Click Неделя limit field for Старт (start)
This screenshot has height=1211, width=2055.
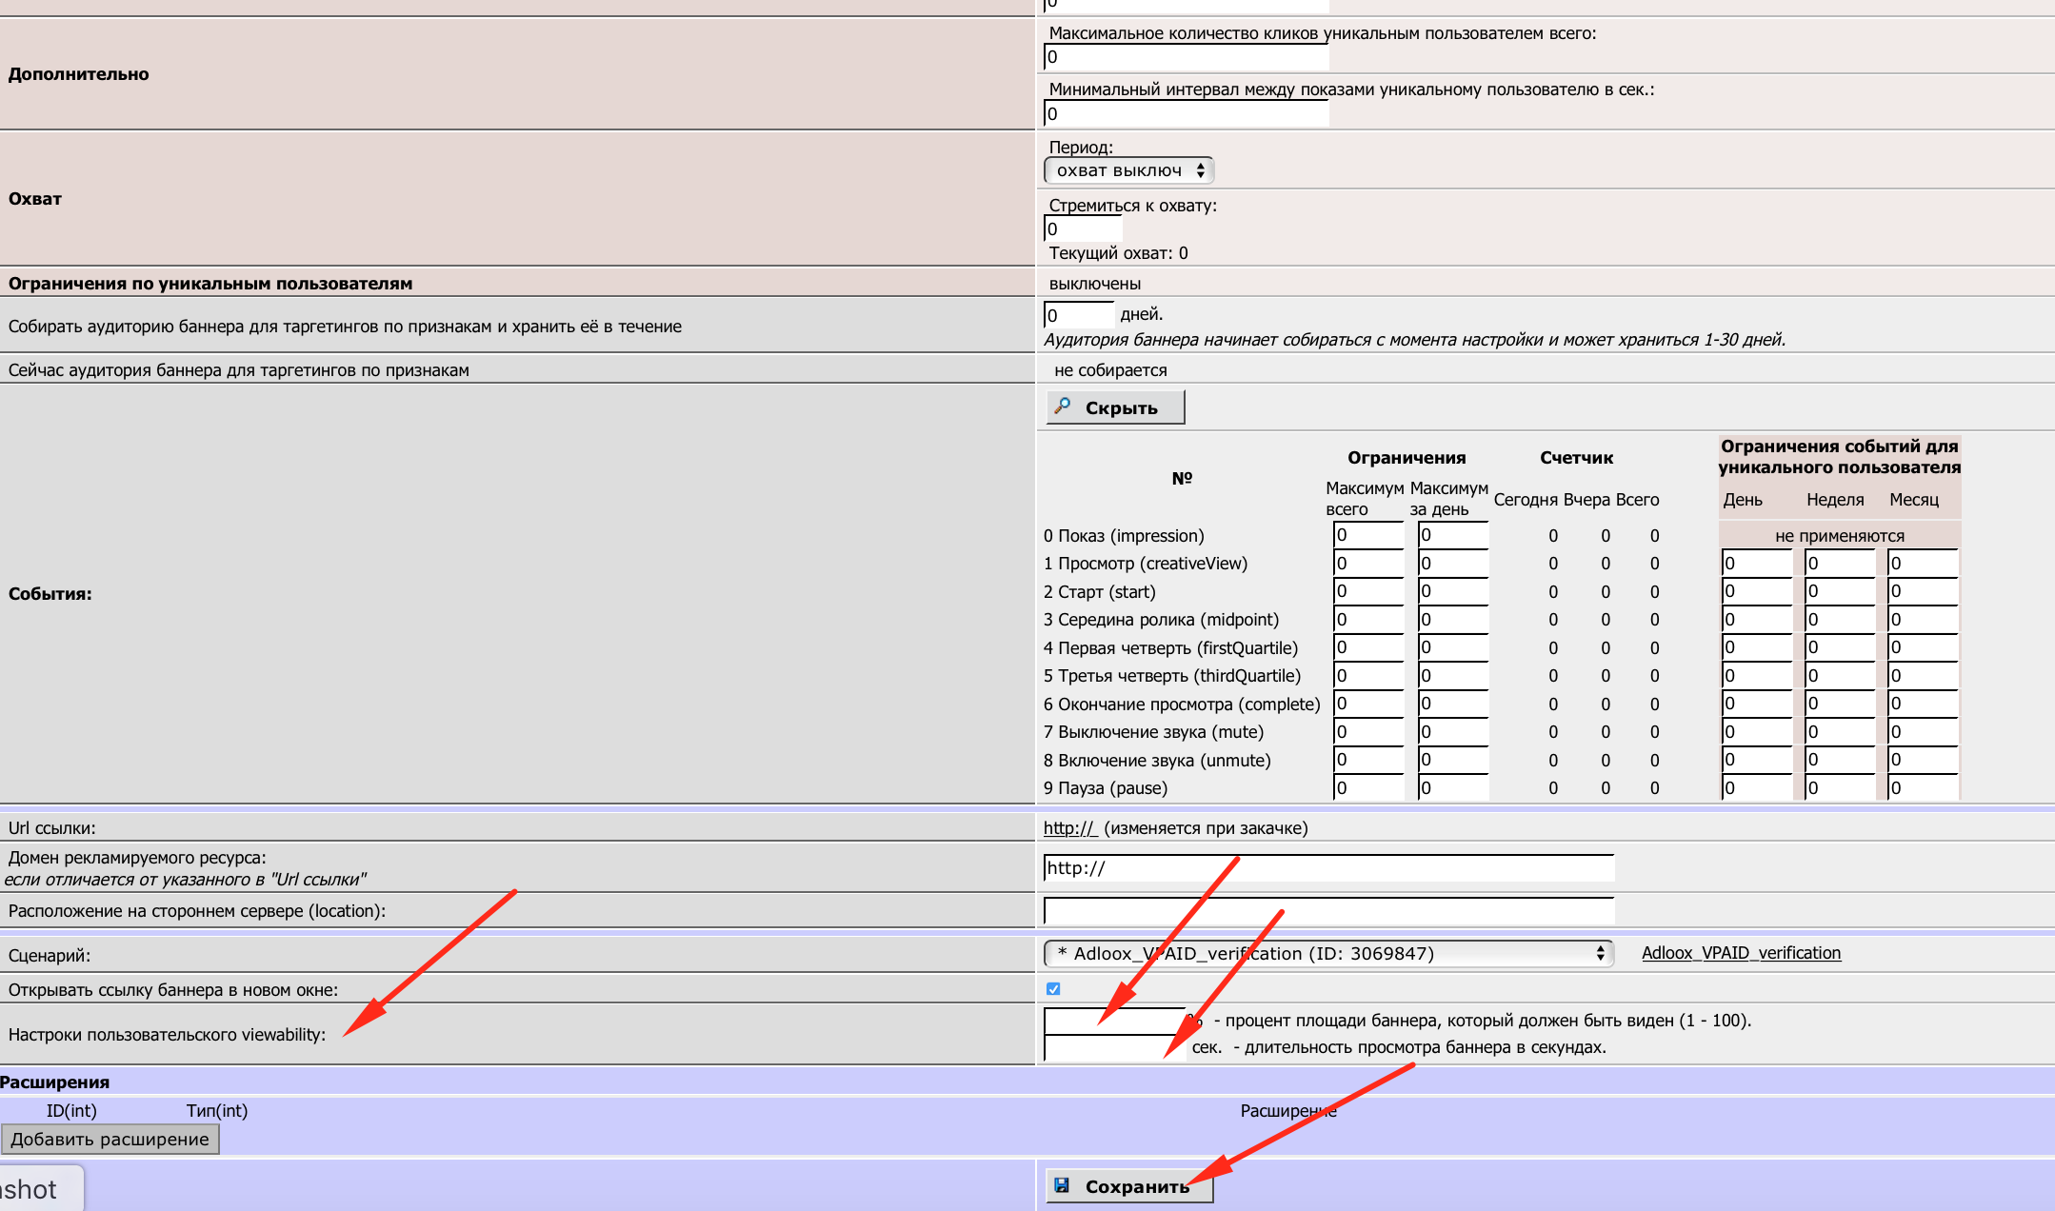(1841, 591)
